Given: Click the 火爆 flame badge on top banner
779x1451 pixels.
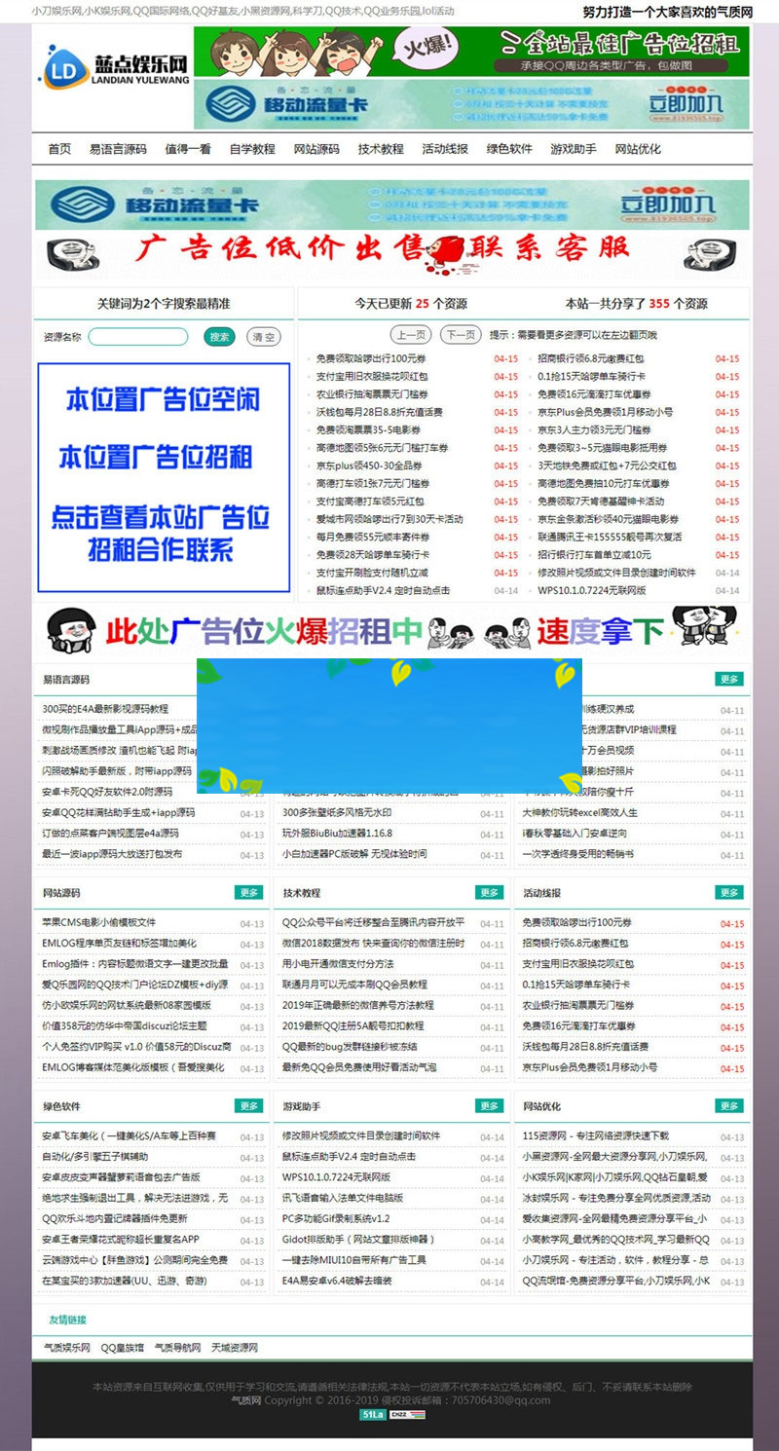Looking at the screenshot, I should pyautogui.click(x=427, y=47).
